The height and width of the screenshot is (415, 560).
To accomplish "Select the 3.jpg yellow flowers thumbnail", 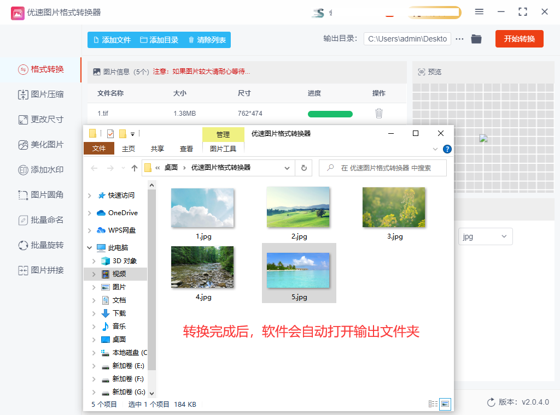I will pyautogui.click(x=394, y=207).
